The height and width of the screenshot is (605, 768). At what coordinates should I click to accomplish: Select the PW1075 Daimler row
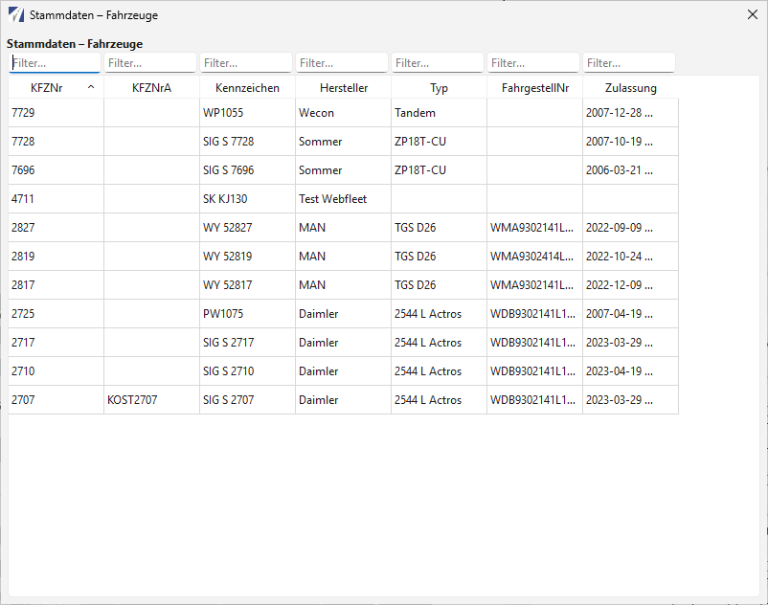[344, 314]
